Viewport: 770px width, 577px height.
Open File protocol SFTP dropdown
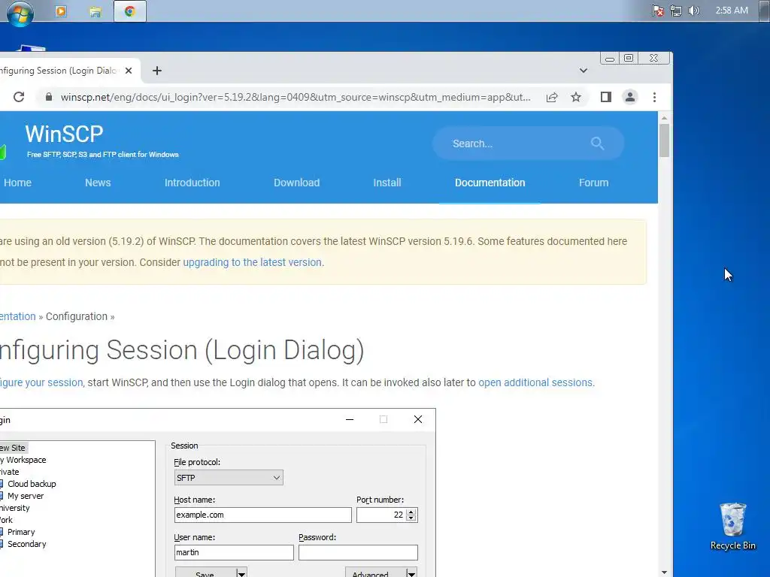229,477
